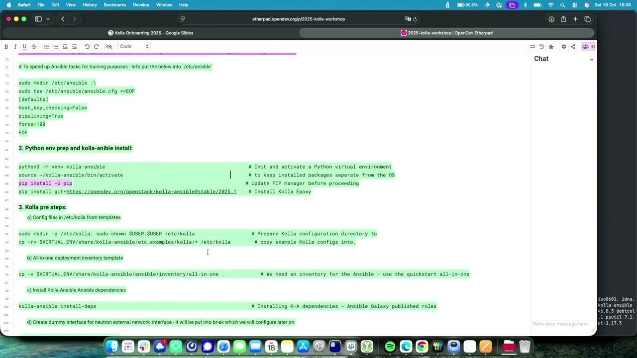Screen dimensions: 637x358
Task: Open the sidebar tab group dropdown arrow
Action: click(48, 19)
